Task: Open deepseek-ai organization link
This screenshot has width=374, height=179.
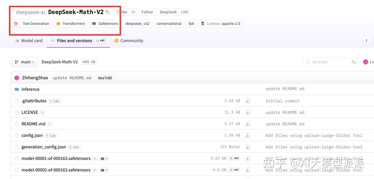Action: tap(30, 12)
